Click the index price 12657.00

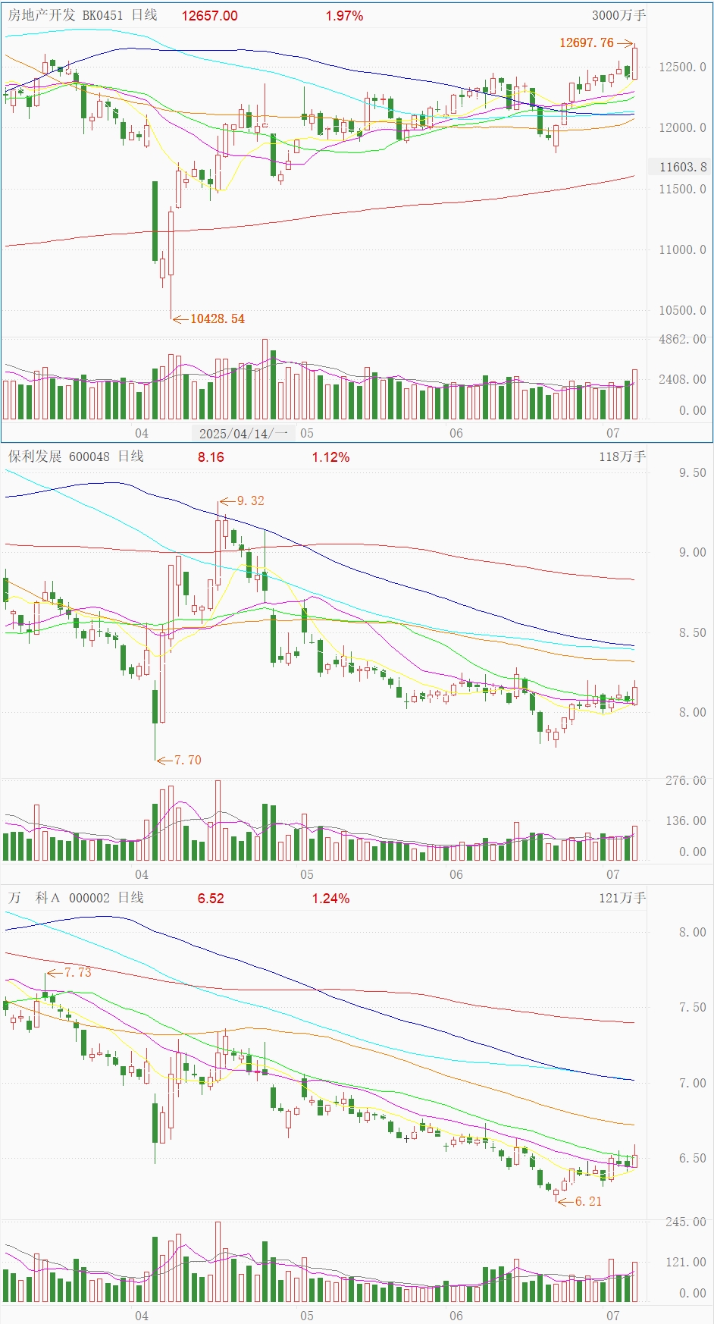210,16
